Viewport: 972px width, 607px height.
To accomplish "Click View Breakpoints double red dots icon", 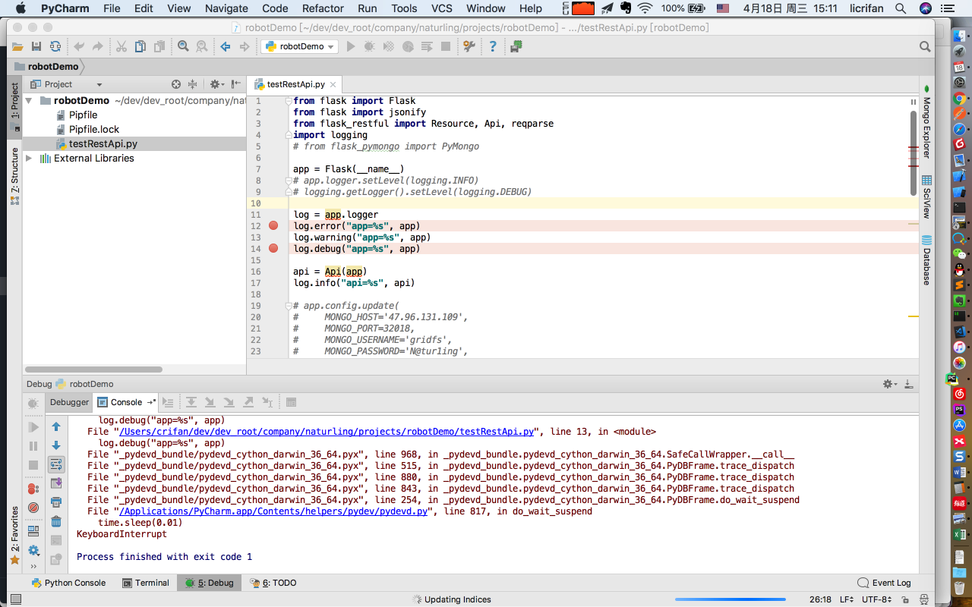I will 33,489.
